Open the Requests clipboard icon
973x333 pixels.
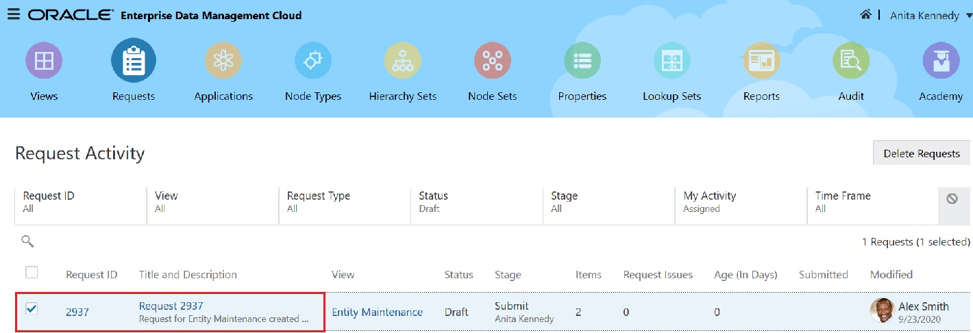point(134,61)
